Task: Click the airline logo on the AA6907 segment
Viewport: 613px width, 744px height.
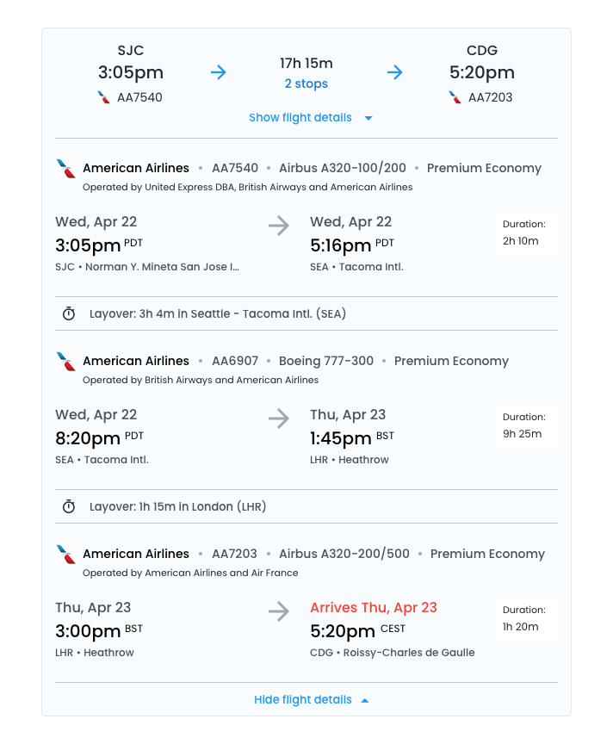Action: [x=65, y=362]
